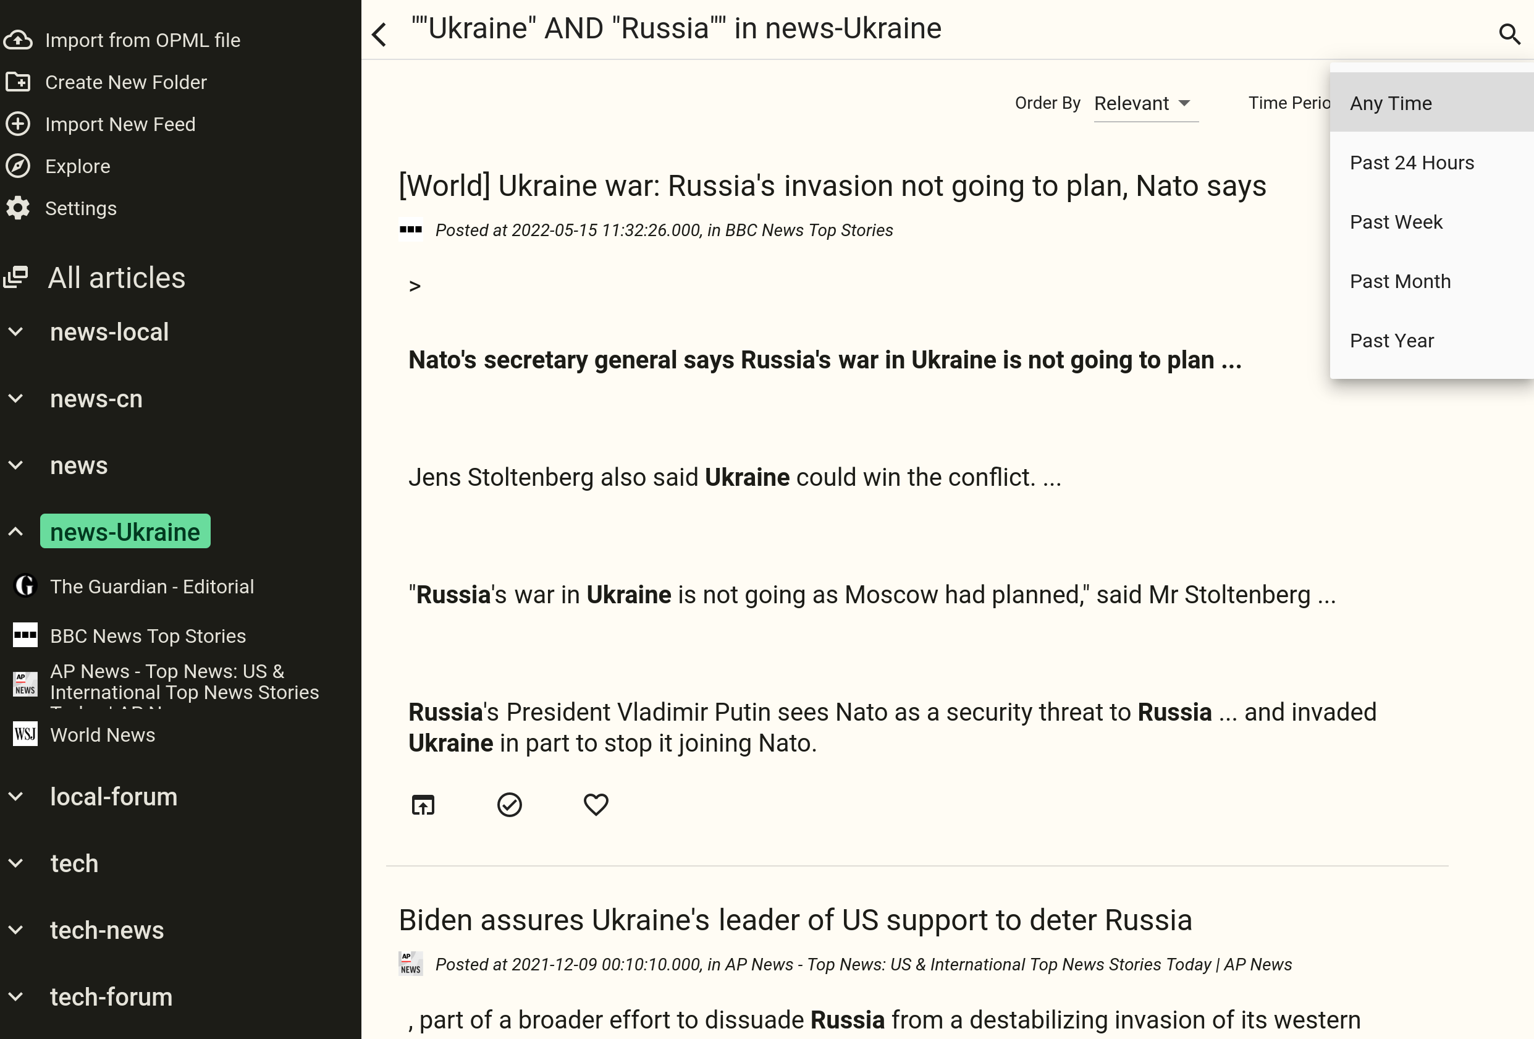The width and height of the screenshot is (1534, 1039).
Task: Select The Guardian - Editorial feed
Action: tap(152, 587)
